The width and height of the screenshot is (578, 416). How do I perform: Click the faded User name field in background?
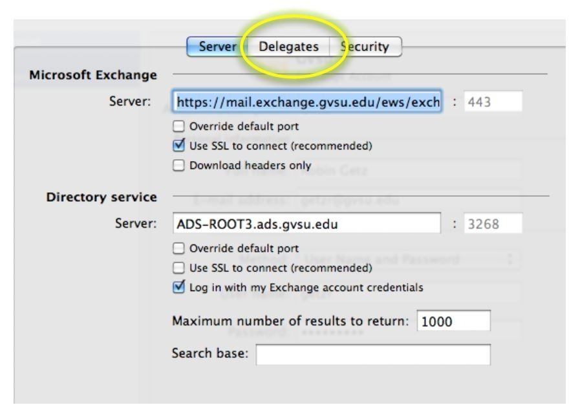[407, 294]
